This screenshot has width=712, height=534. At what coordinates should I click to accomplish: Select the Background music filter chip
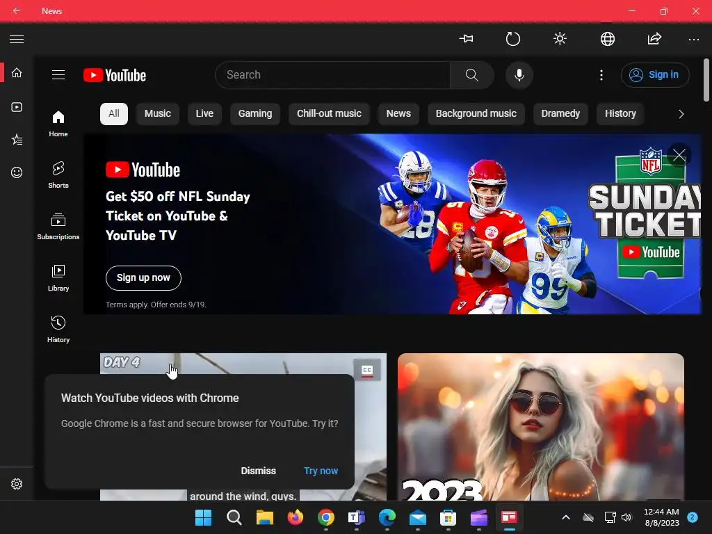click(476, 113)
